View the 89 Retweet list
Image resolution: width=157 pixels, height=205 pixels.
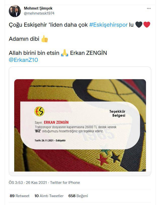coord(20,196)
